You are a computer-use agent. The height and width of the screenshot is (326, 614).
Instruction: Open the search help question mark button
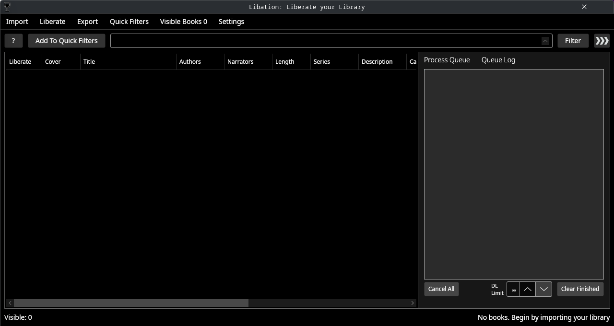coord(13,41)
